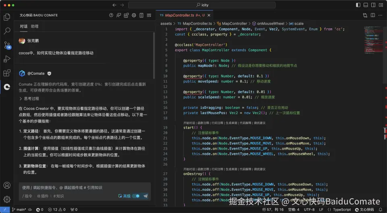The height and width of the screenshot is (213, 387).
Task: Click the chat panel scrollbar
Action: pyautogui.click(x=154, y=56)
